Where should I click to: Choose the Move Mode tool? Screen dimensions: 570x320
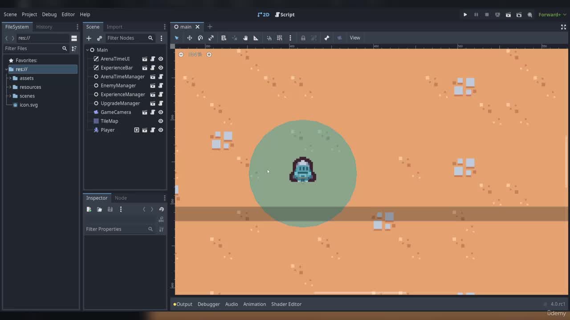coord(189,38)
